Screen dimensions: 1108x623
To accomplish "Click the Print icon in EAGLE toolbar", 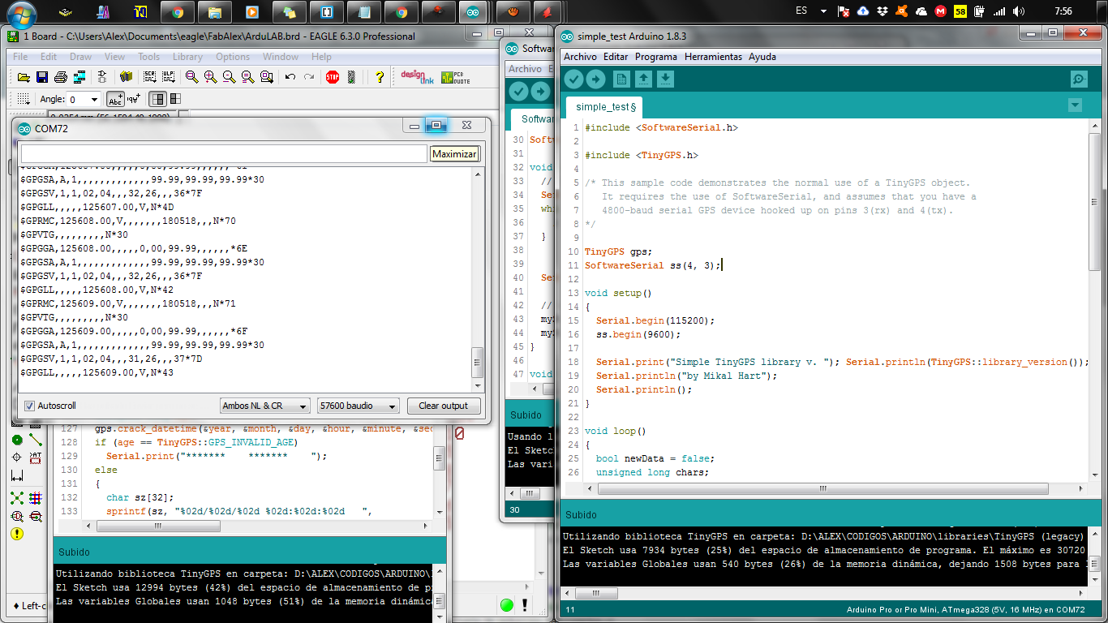I will pyautogui.click(x=61, y=77).
